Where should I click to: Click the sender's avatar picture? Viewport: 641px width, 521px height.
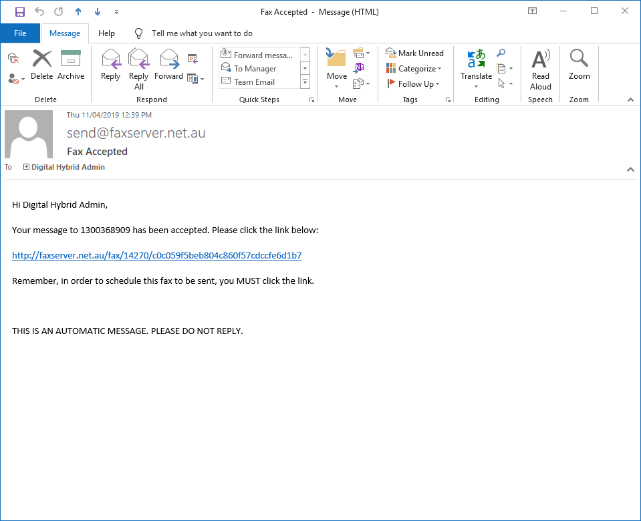point(29,134)
